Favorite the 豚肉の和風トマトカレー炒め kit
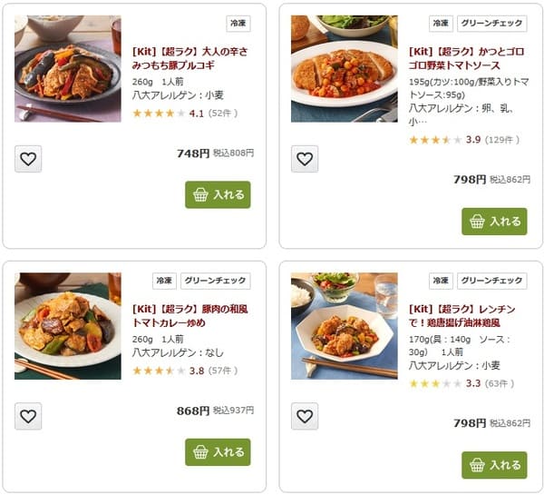This screenshot has height=495, width=544. 28,416
